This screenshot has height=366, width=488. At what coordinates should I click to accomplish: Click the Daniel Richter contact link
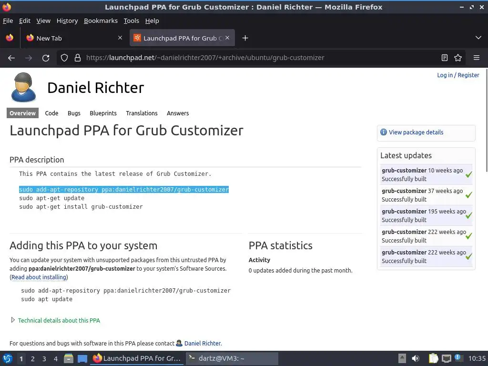point(203,343)
